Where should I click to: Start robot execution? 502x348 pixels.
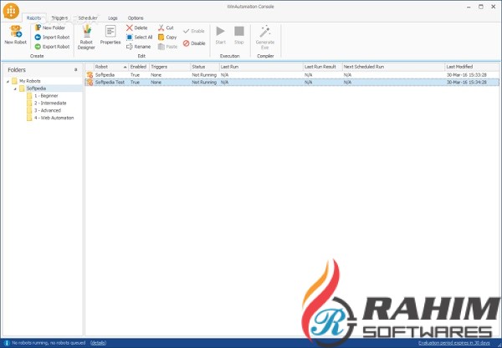coord(221,35)
